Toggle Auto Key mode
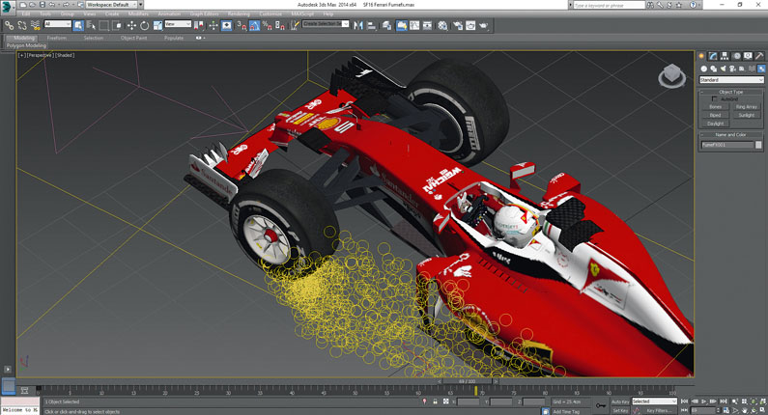The height and width of the screenshot is (415, 768). tap(620, 401)
